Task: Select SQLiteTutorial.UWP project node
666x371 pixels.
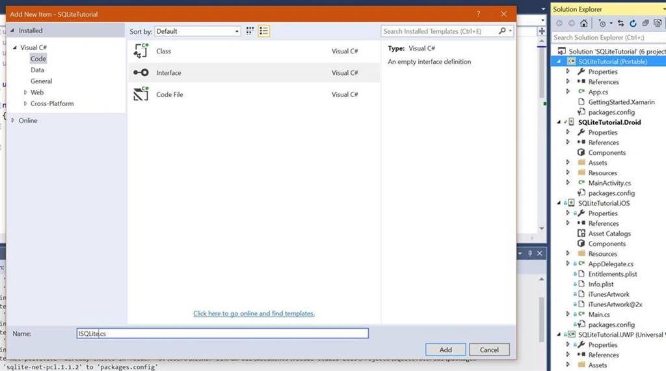Action: click(622, 335)
